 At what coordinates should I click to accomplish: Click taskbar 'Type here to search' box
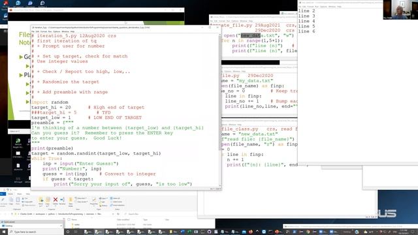[x=36, y=232]
